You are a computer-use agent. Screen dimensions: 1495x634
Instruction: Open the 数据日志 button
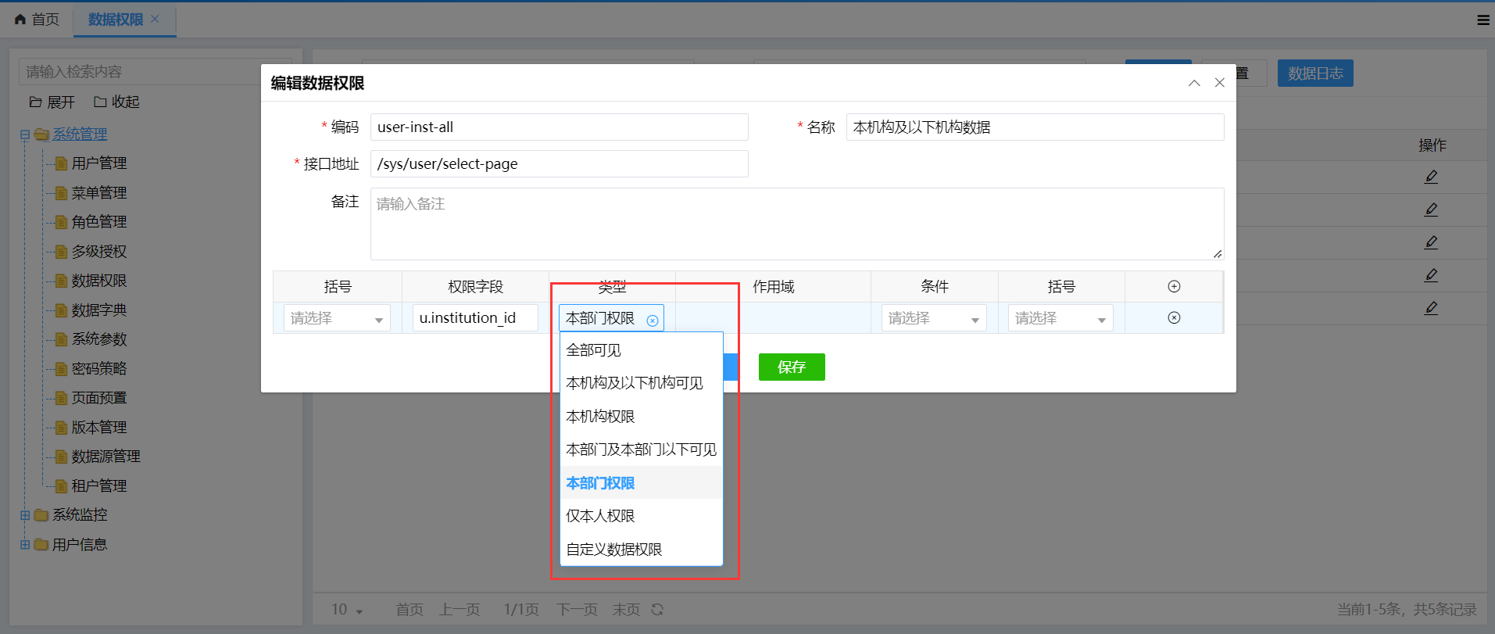tap(1314, 73)
